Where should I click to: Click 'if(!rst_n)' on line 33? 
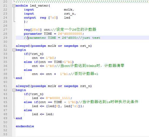(34, 54)
